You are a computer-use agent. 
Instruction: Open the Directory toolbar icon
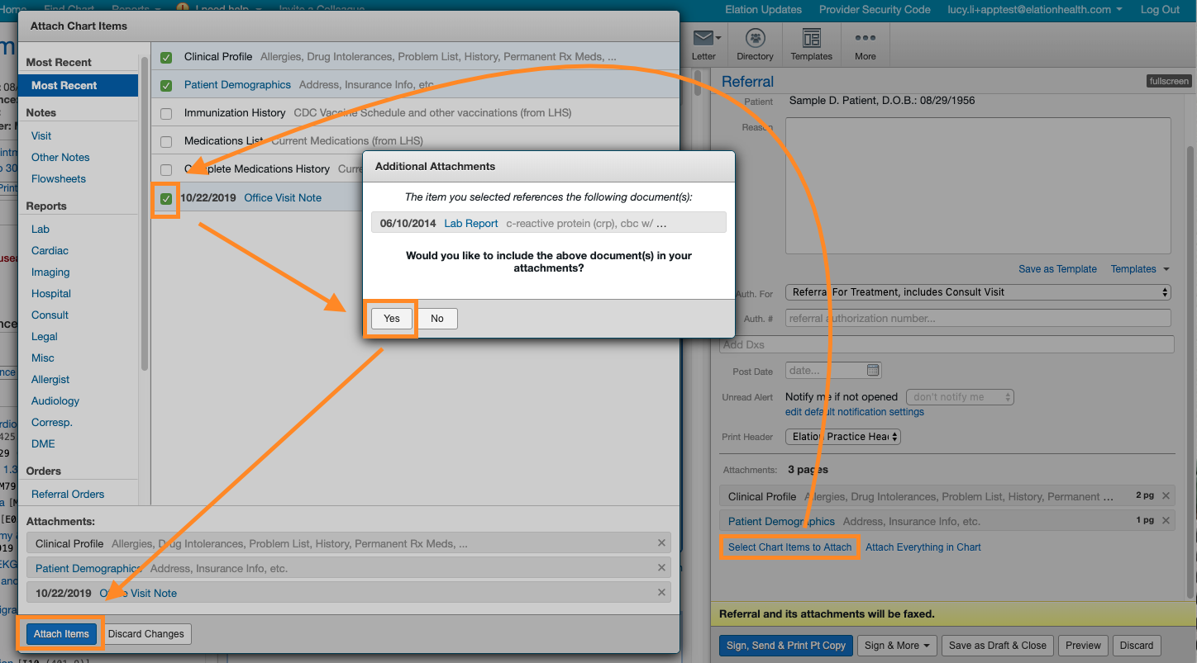pyautogui.click(x=755, y=45)
